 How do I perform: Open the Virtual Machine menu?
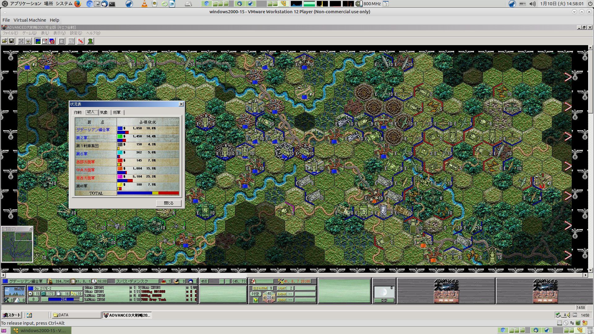click(x=30, y=20)
